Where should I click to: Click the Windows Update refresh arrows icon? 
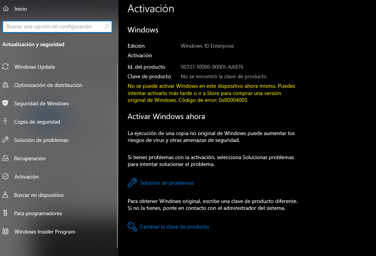5,66
